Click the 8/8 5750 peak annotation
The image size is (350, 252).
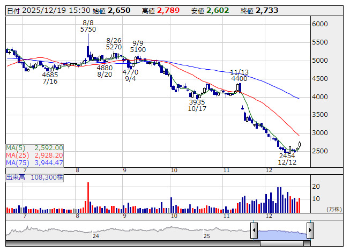click(88, 26)
